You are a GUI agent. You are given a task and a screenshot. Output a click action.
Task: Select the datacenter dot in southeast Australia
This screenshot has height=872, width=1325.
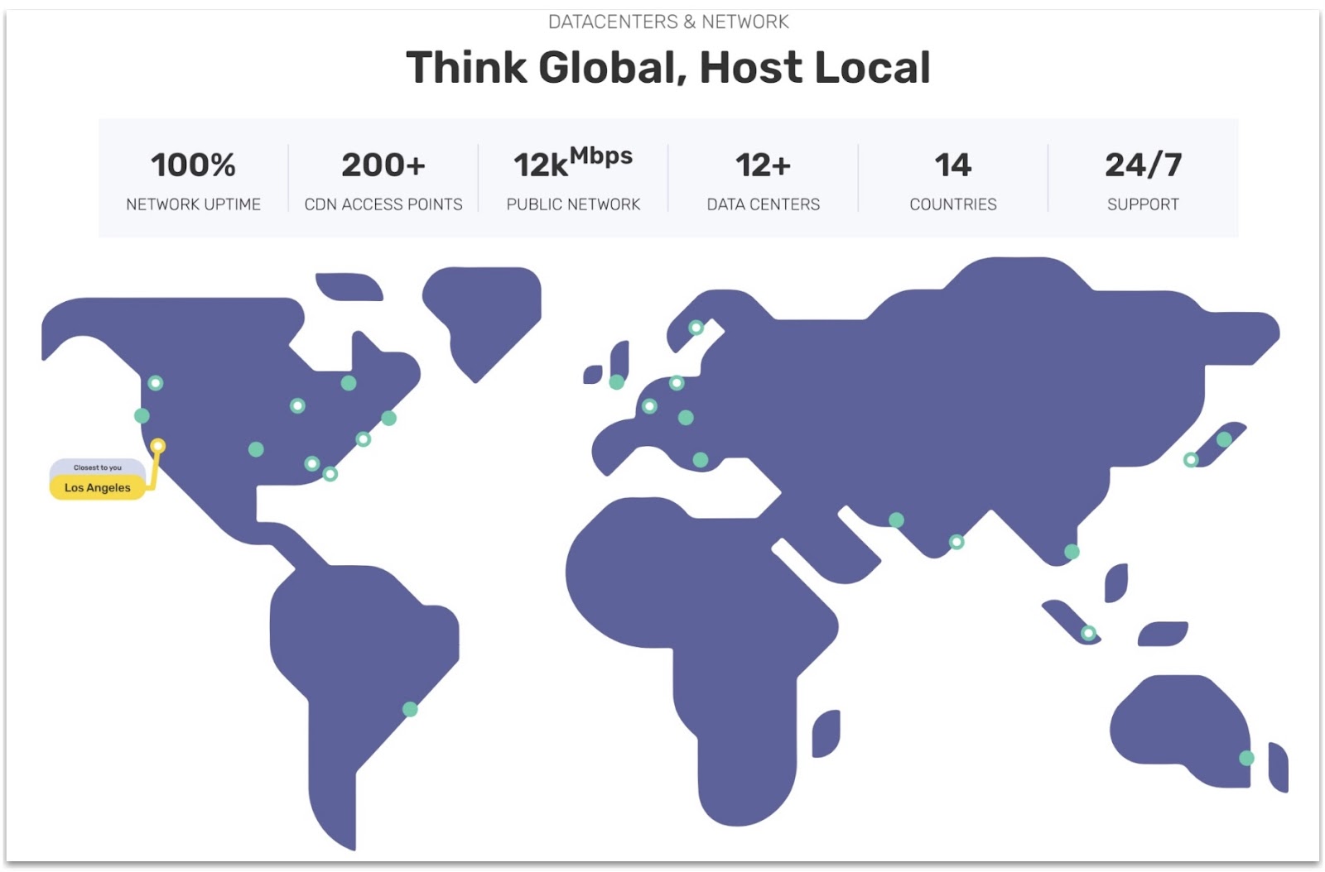click(x=1246, y=758)
